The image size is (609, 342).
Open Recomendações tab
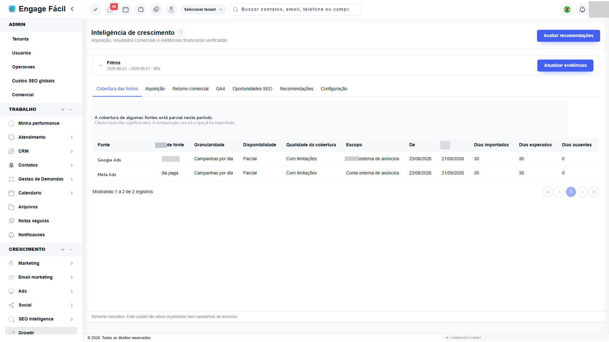click(297, 89)
